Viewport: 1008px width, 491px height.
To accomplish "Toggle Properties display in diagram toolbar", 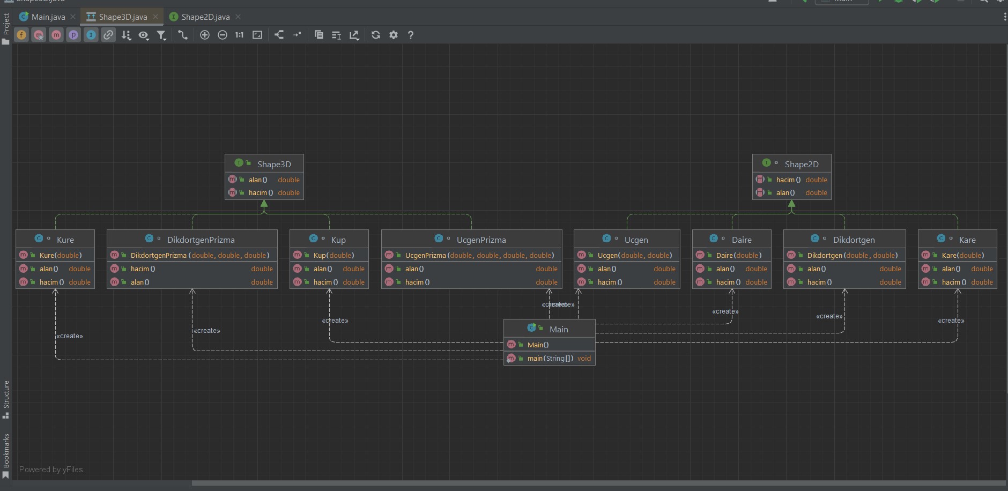I will point(73,35).
